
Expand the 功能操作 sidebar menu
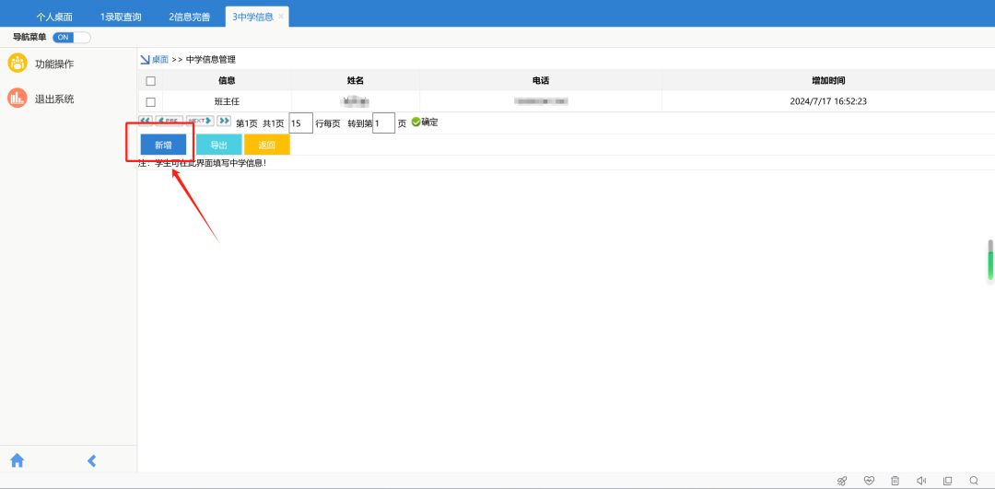(53, 64)
